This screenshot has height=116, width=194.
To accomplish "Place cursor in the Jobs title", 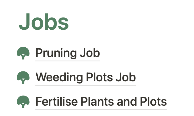I will tap(44, 22).
